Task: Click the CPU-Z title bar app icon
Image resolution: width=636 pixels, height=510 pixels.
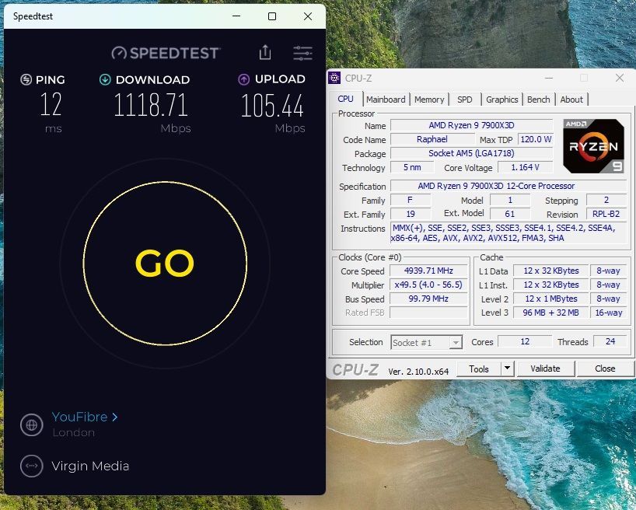Action: 334,78
